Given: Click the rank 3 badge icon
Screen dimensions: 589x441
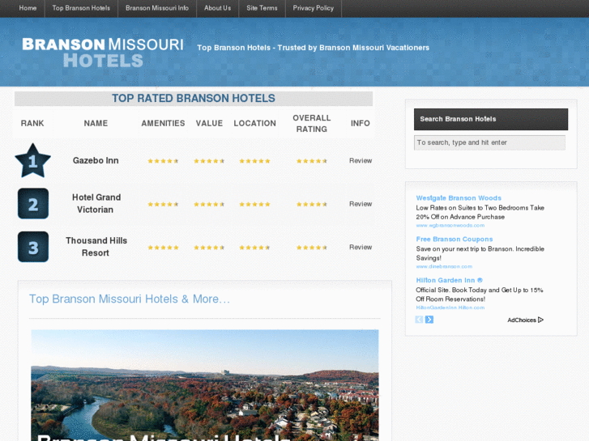Looking at the screenshot, I should click(x=33, y=247).
